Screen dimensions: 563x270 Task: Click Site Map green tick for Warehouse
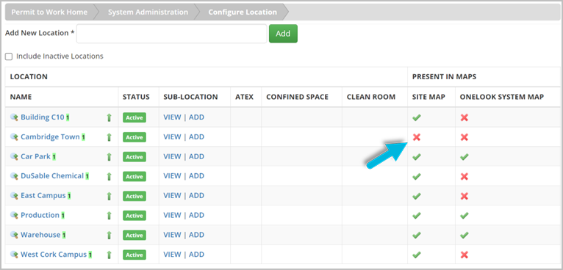[x=417, y=236]
